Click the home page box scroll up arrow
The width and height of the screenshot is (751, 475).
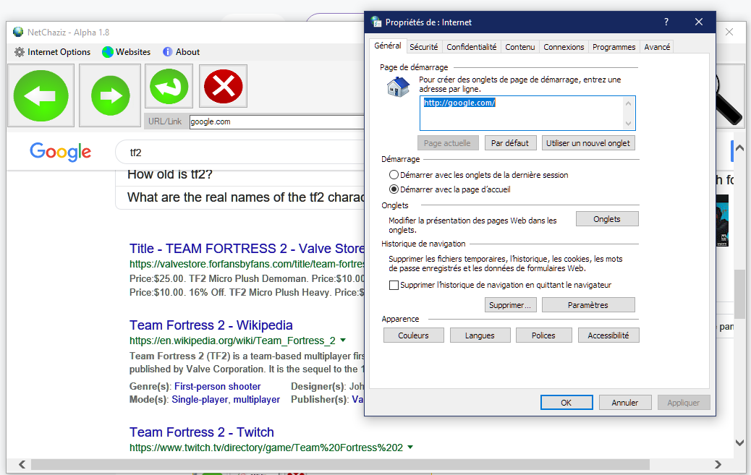(629, 103)
